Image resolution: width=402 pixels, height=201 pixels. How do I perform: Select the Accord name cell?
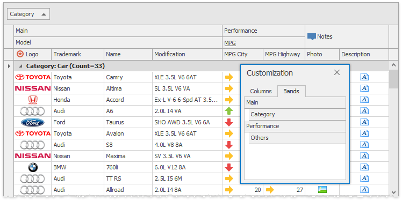[128, 100]
